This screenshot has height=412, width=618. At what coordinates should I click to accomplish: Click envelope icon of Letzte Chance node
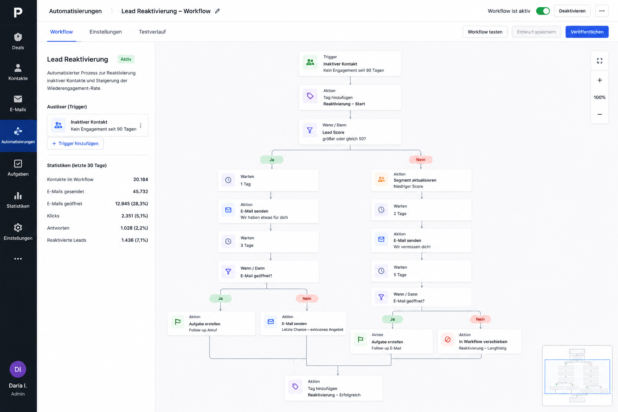coord(271,322)
